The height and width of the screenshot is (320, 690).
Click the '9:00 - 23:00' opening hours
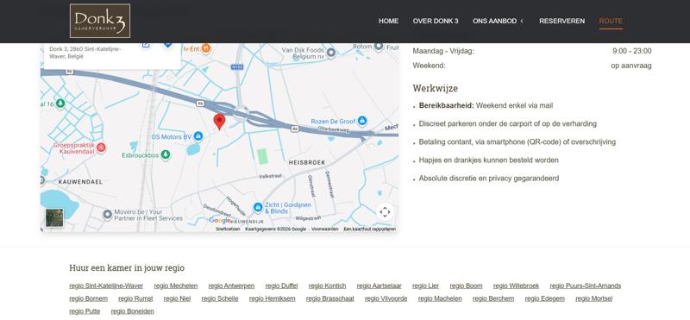[x=632, y=51]
